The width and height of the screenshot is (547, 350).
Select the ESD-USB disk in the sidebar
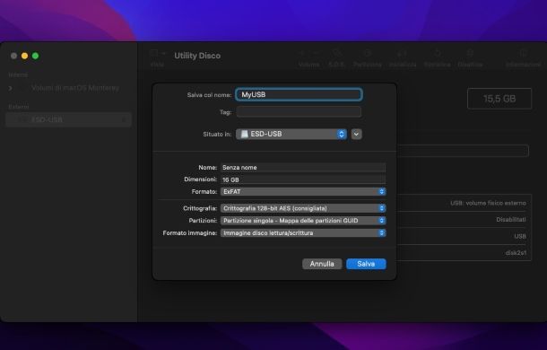(x=68, y=120)
